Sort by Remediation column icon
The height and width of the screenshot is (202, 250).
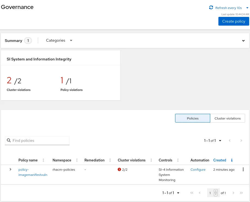(x=110, y=160)
